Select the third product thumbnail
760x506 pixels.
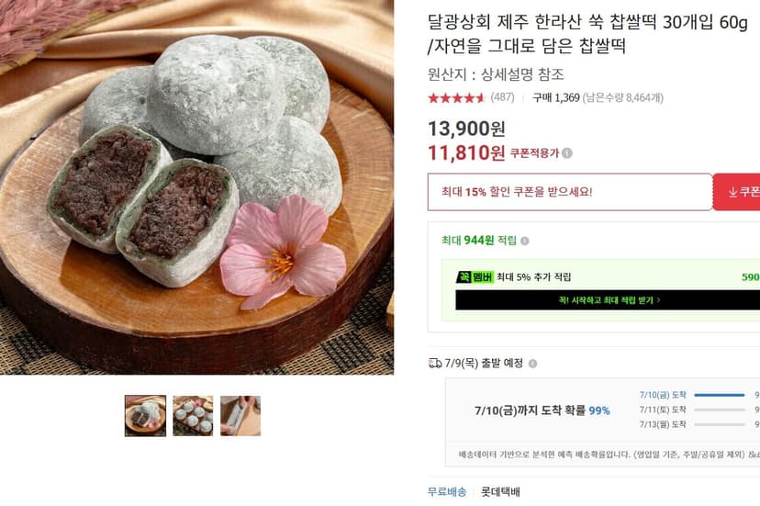[240, 416]
